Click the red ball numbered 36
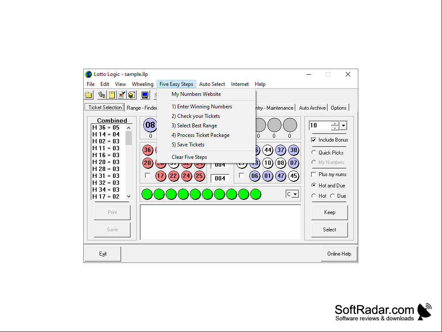The height and width of the screenshot is (332, 442). tap(148, 150)
